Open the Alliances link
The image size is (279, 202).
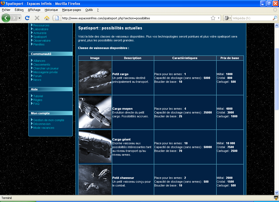[39, 61]
